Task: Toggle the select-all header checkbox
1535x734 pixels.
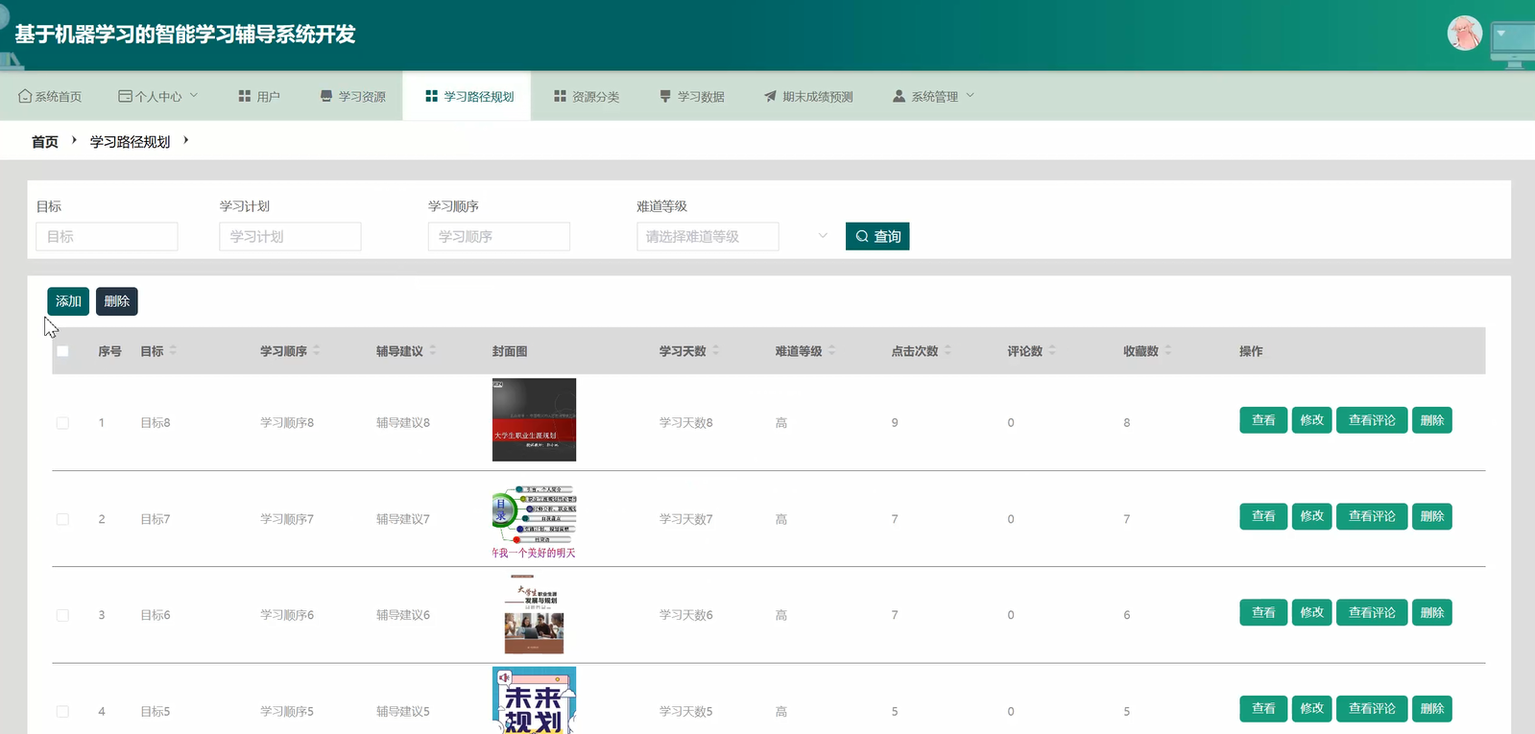Action: (x=62, y=351)
